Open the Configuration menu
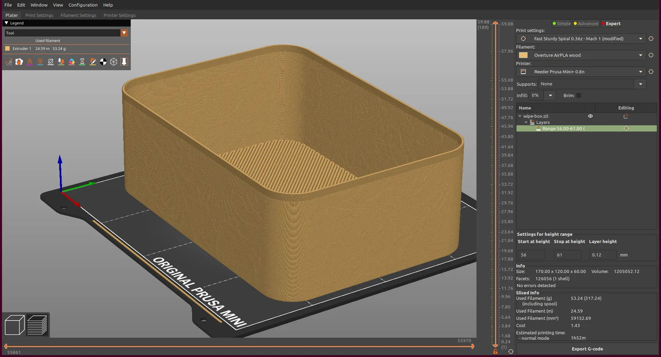Viewport: 661px width, 357px height. pyautogui.click(x=83, y=5)
